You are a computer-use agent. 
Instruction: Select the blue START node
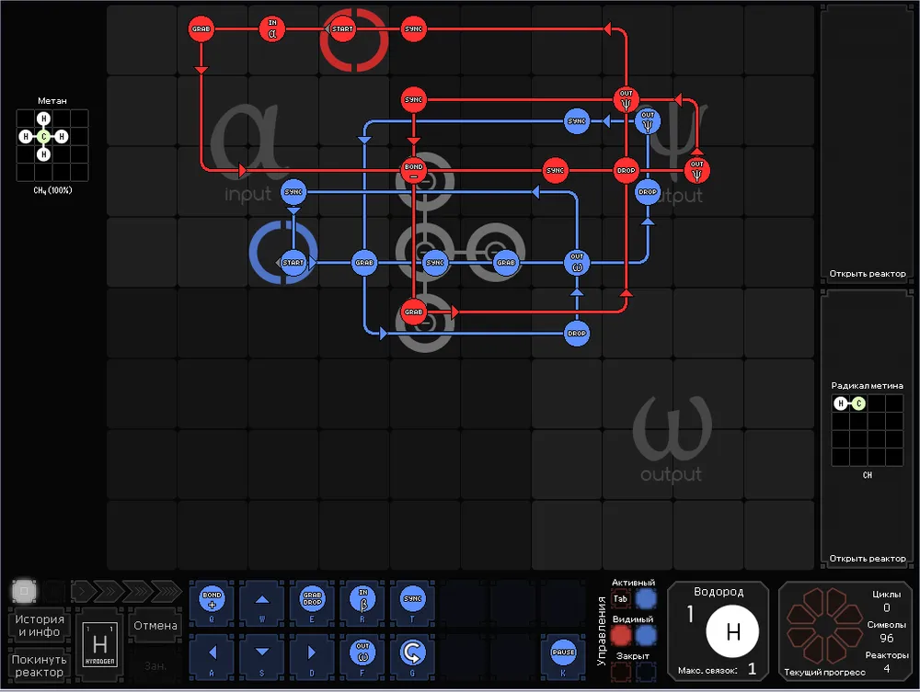(293, 263)
